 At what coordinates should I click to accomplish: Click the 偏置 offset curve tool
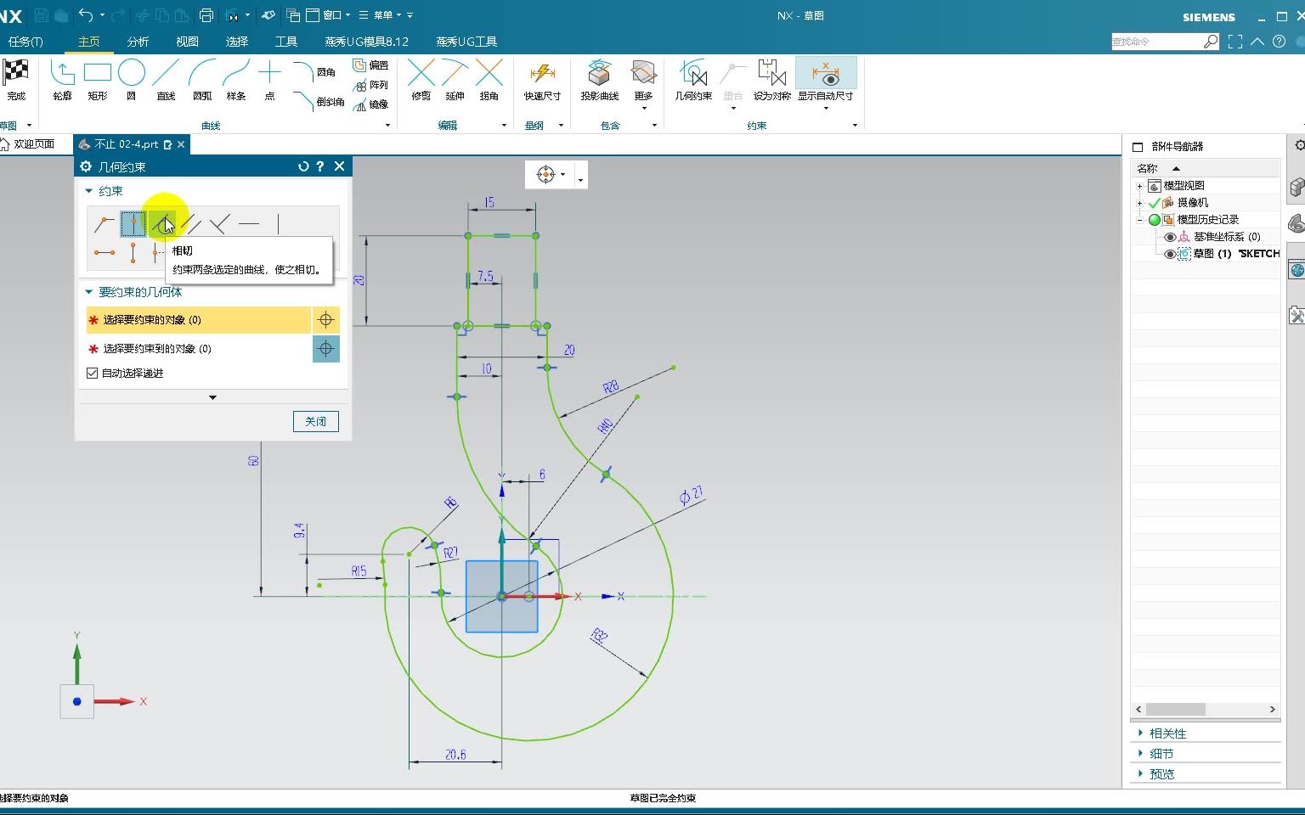pos(370,65)
